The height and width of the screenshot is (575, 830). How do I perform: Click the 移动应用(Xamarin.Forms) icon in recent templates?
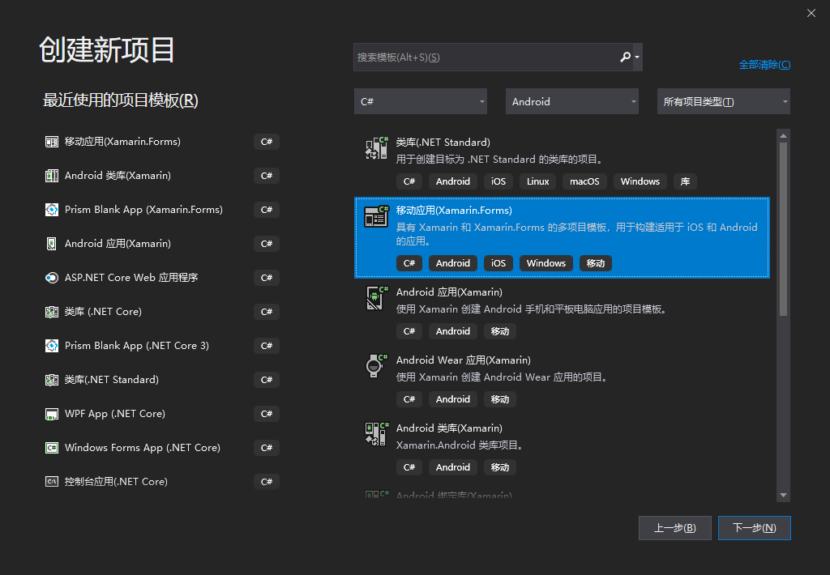pos(51,142)
